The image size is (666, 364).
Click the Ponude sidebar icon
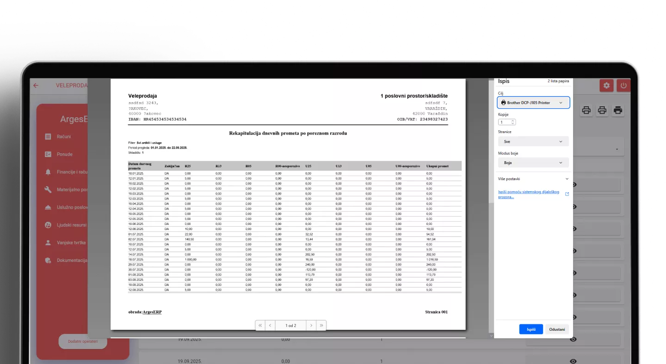tap(48, 154)
